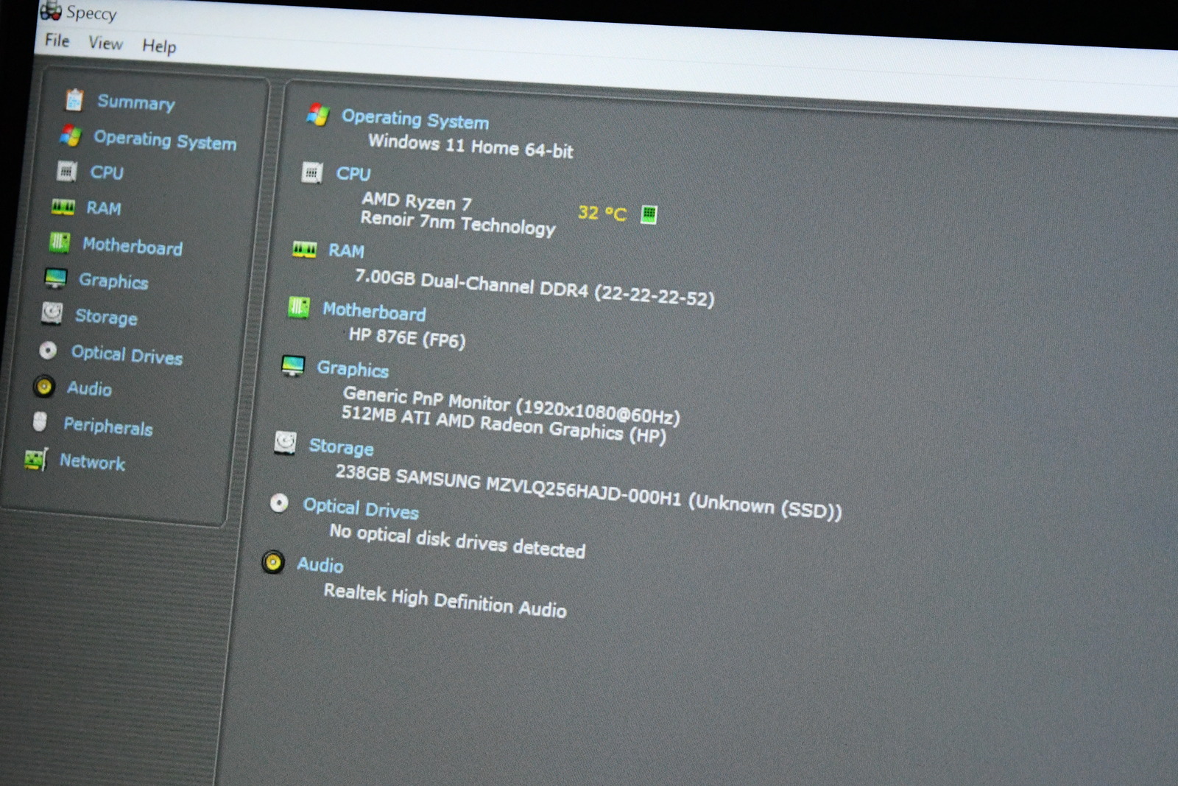Screen dimensions: 1178x786
Task: Go to the CPU section in sidebar
Action: tap(107, 172)
